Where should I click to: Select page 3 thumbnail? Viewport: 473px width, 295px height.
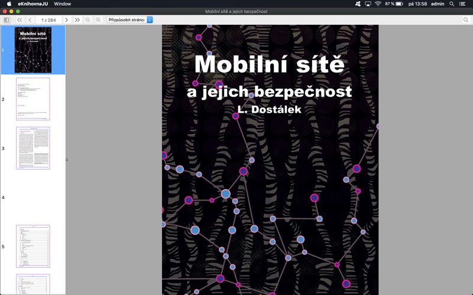[33, 148]
